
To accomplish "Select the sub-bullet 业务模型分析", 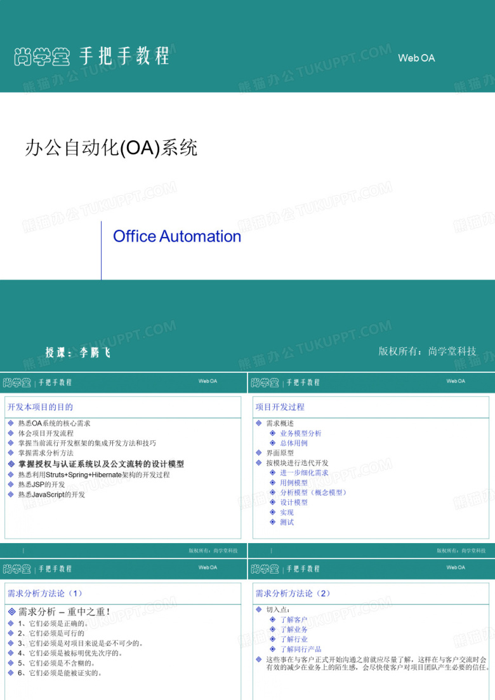I will click(x=301, y=433).
